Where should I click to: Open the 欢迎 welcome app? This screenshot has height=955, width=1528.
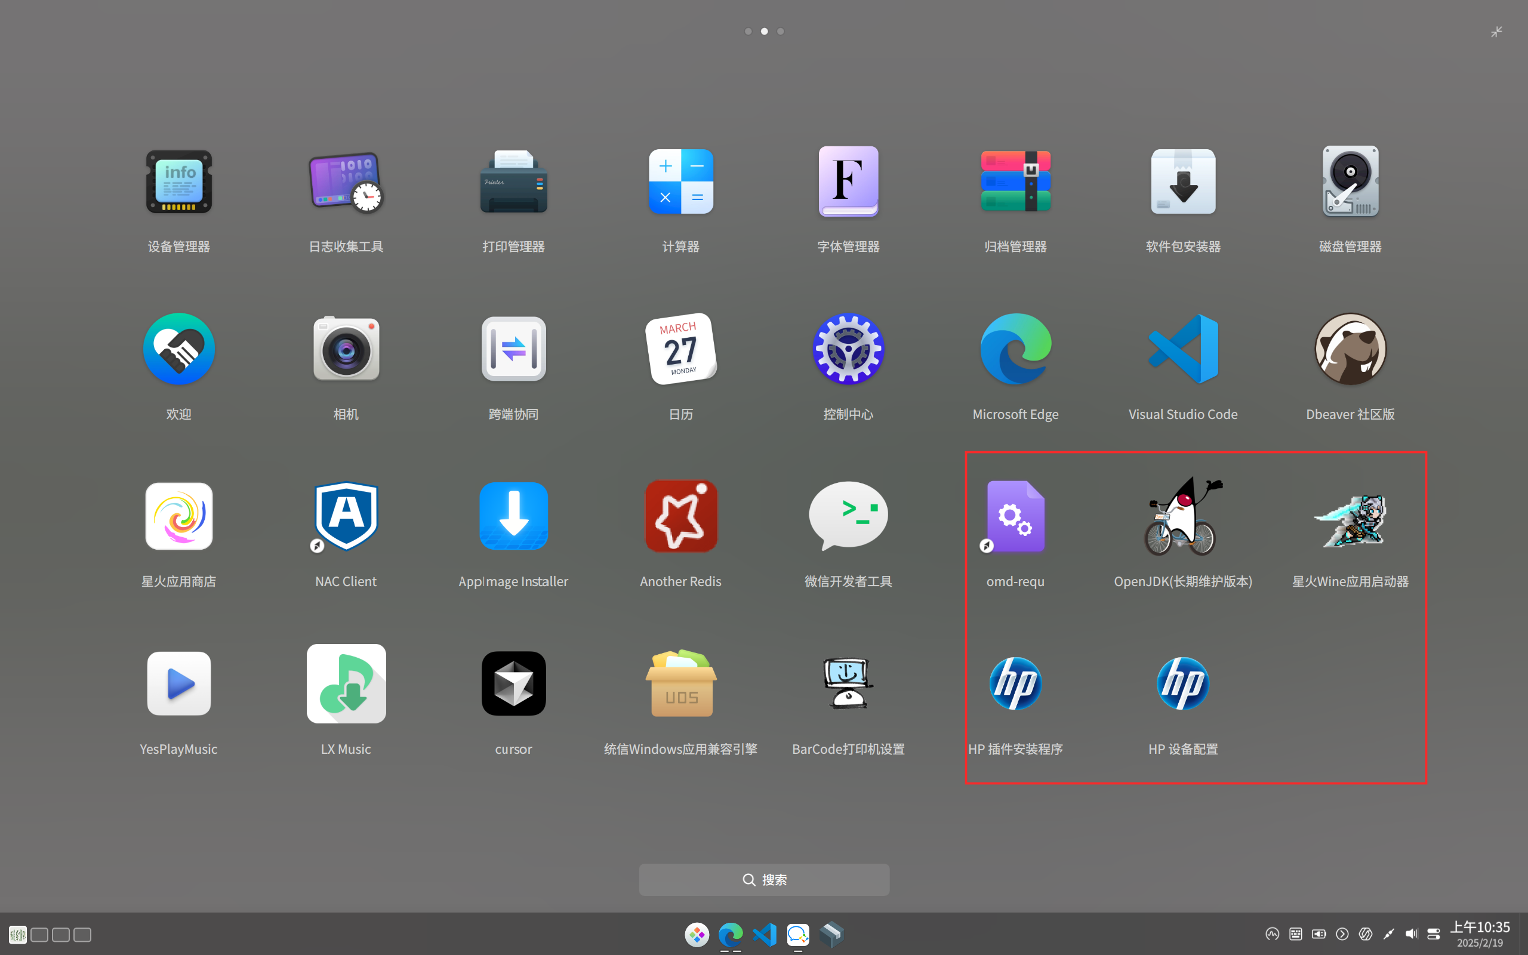(x=178, y=349)
